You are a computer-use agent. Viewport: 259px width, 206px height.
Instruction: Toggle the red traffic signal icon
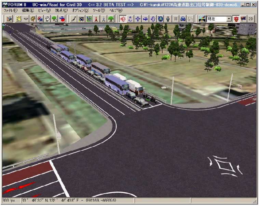pos(236,19)
